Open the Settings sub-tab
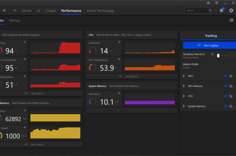This screenshot has height=156, width=236. (15, 20)
